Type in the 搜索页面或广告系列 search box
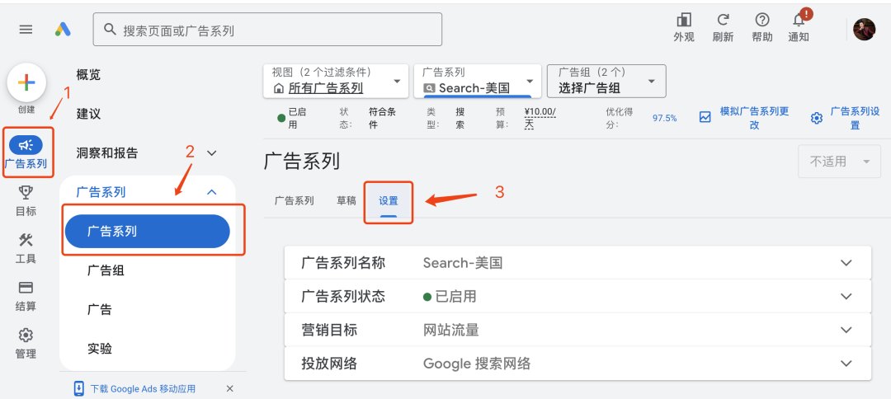Image resolution: width=891 pixels, height=399 pixels. pos(267,30)
